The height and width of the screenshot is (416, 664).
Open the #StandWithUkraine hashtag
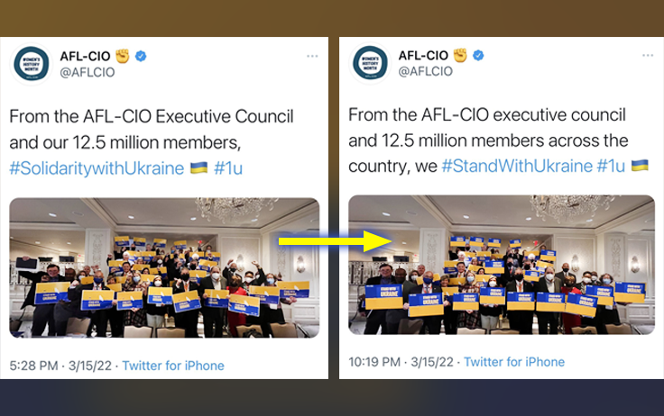[517, 166]
